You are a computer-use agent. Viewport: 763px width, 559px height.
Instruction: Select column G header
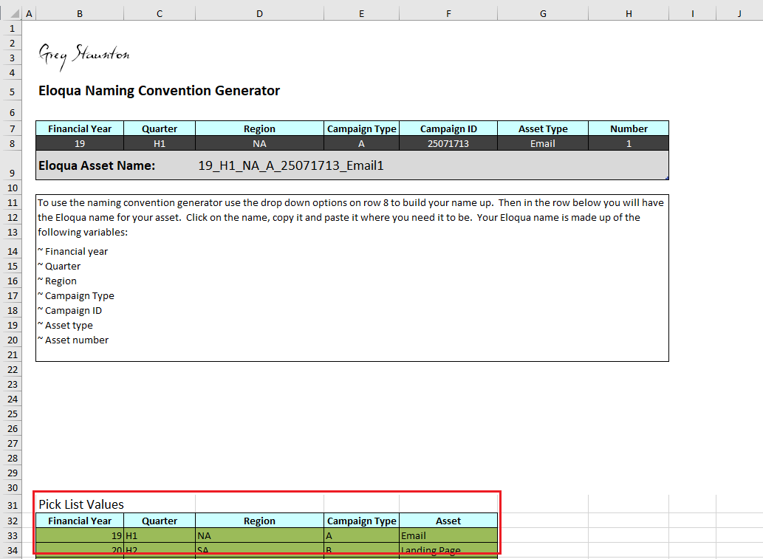pos(543,13)
